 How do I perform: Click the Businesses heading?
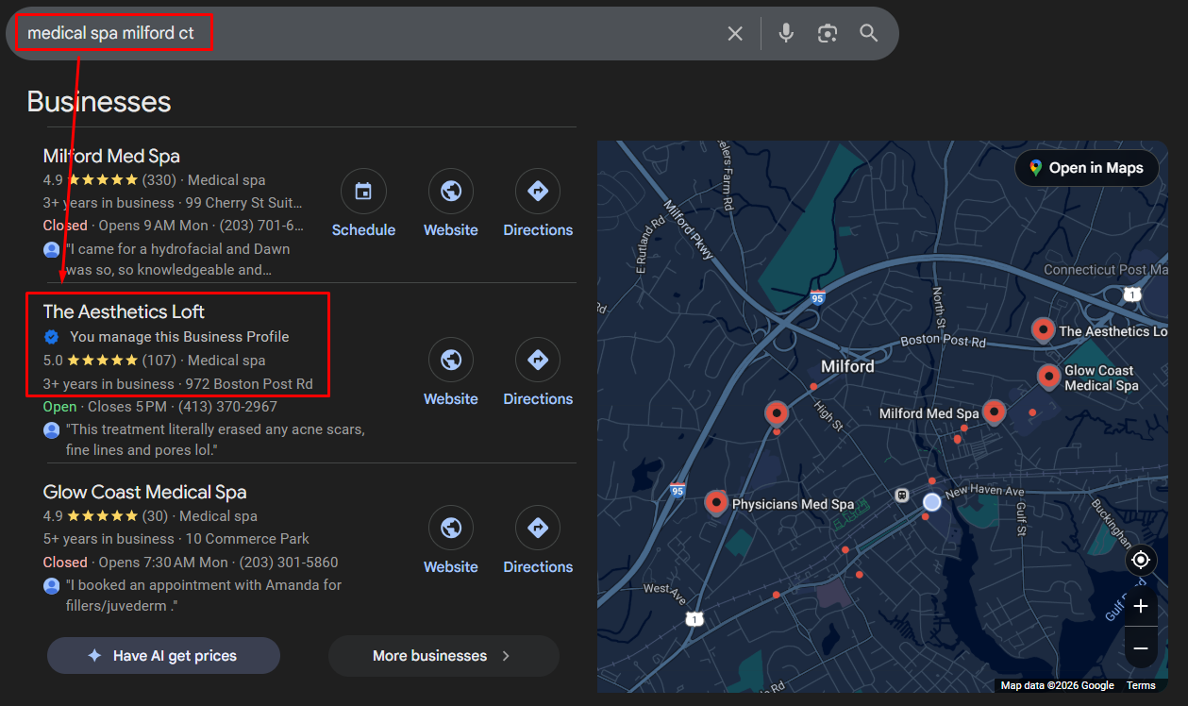pyautogui.click(x=99, y=102)
